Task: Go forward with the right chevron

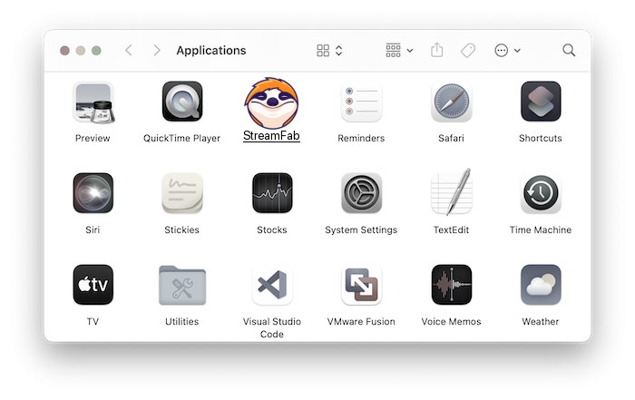Action: tap(157, 50)
